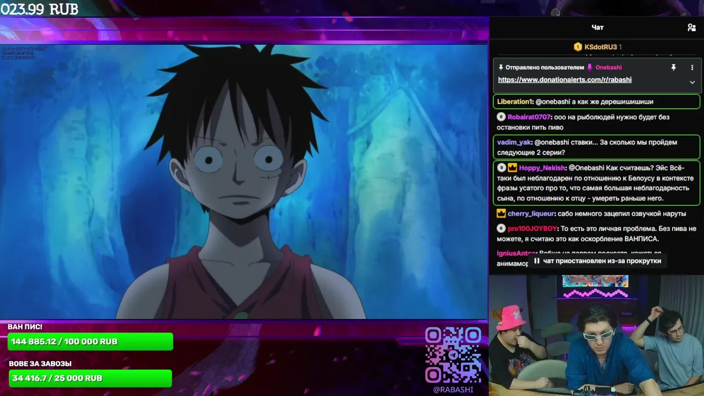This screenshot has width=704, height=396.
Task: Click the pin icon on the pinned message
Action: (x=673, y=67)
